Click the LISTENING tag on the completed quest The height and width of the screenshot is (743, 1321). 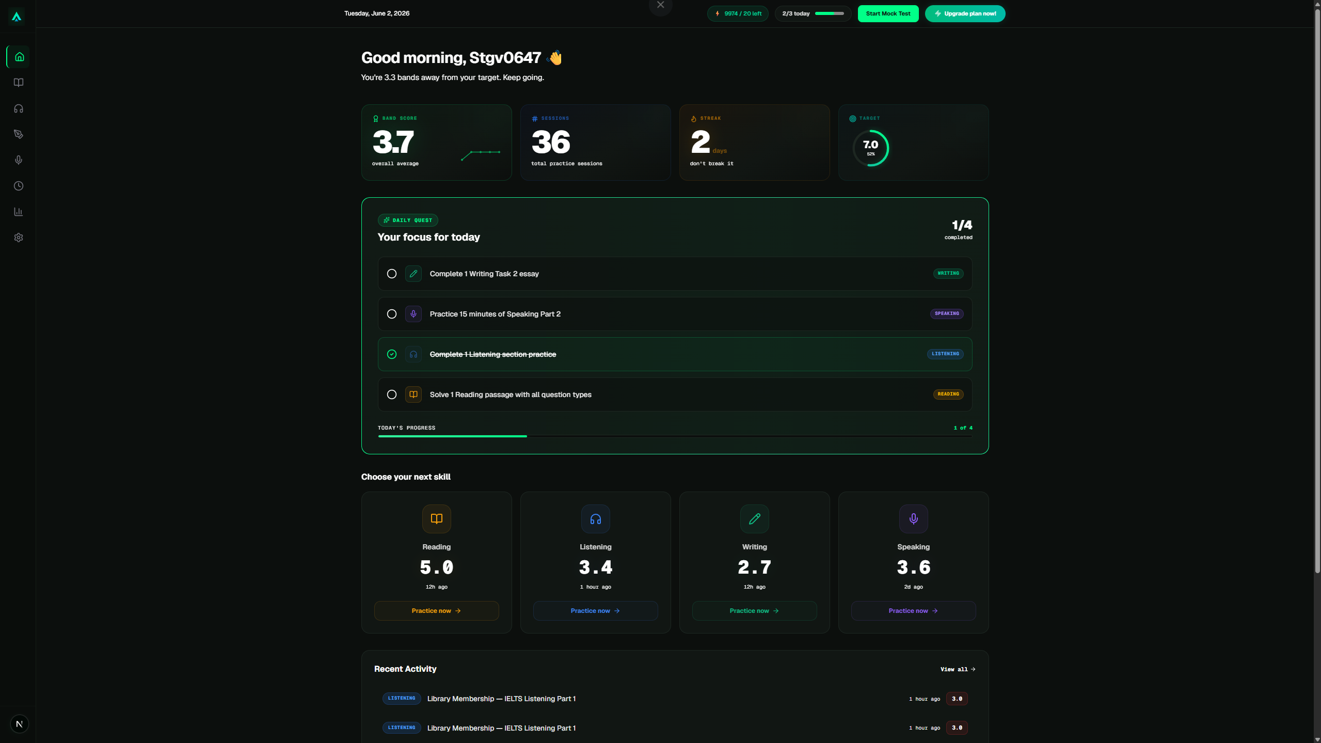click(945, 354)
